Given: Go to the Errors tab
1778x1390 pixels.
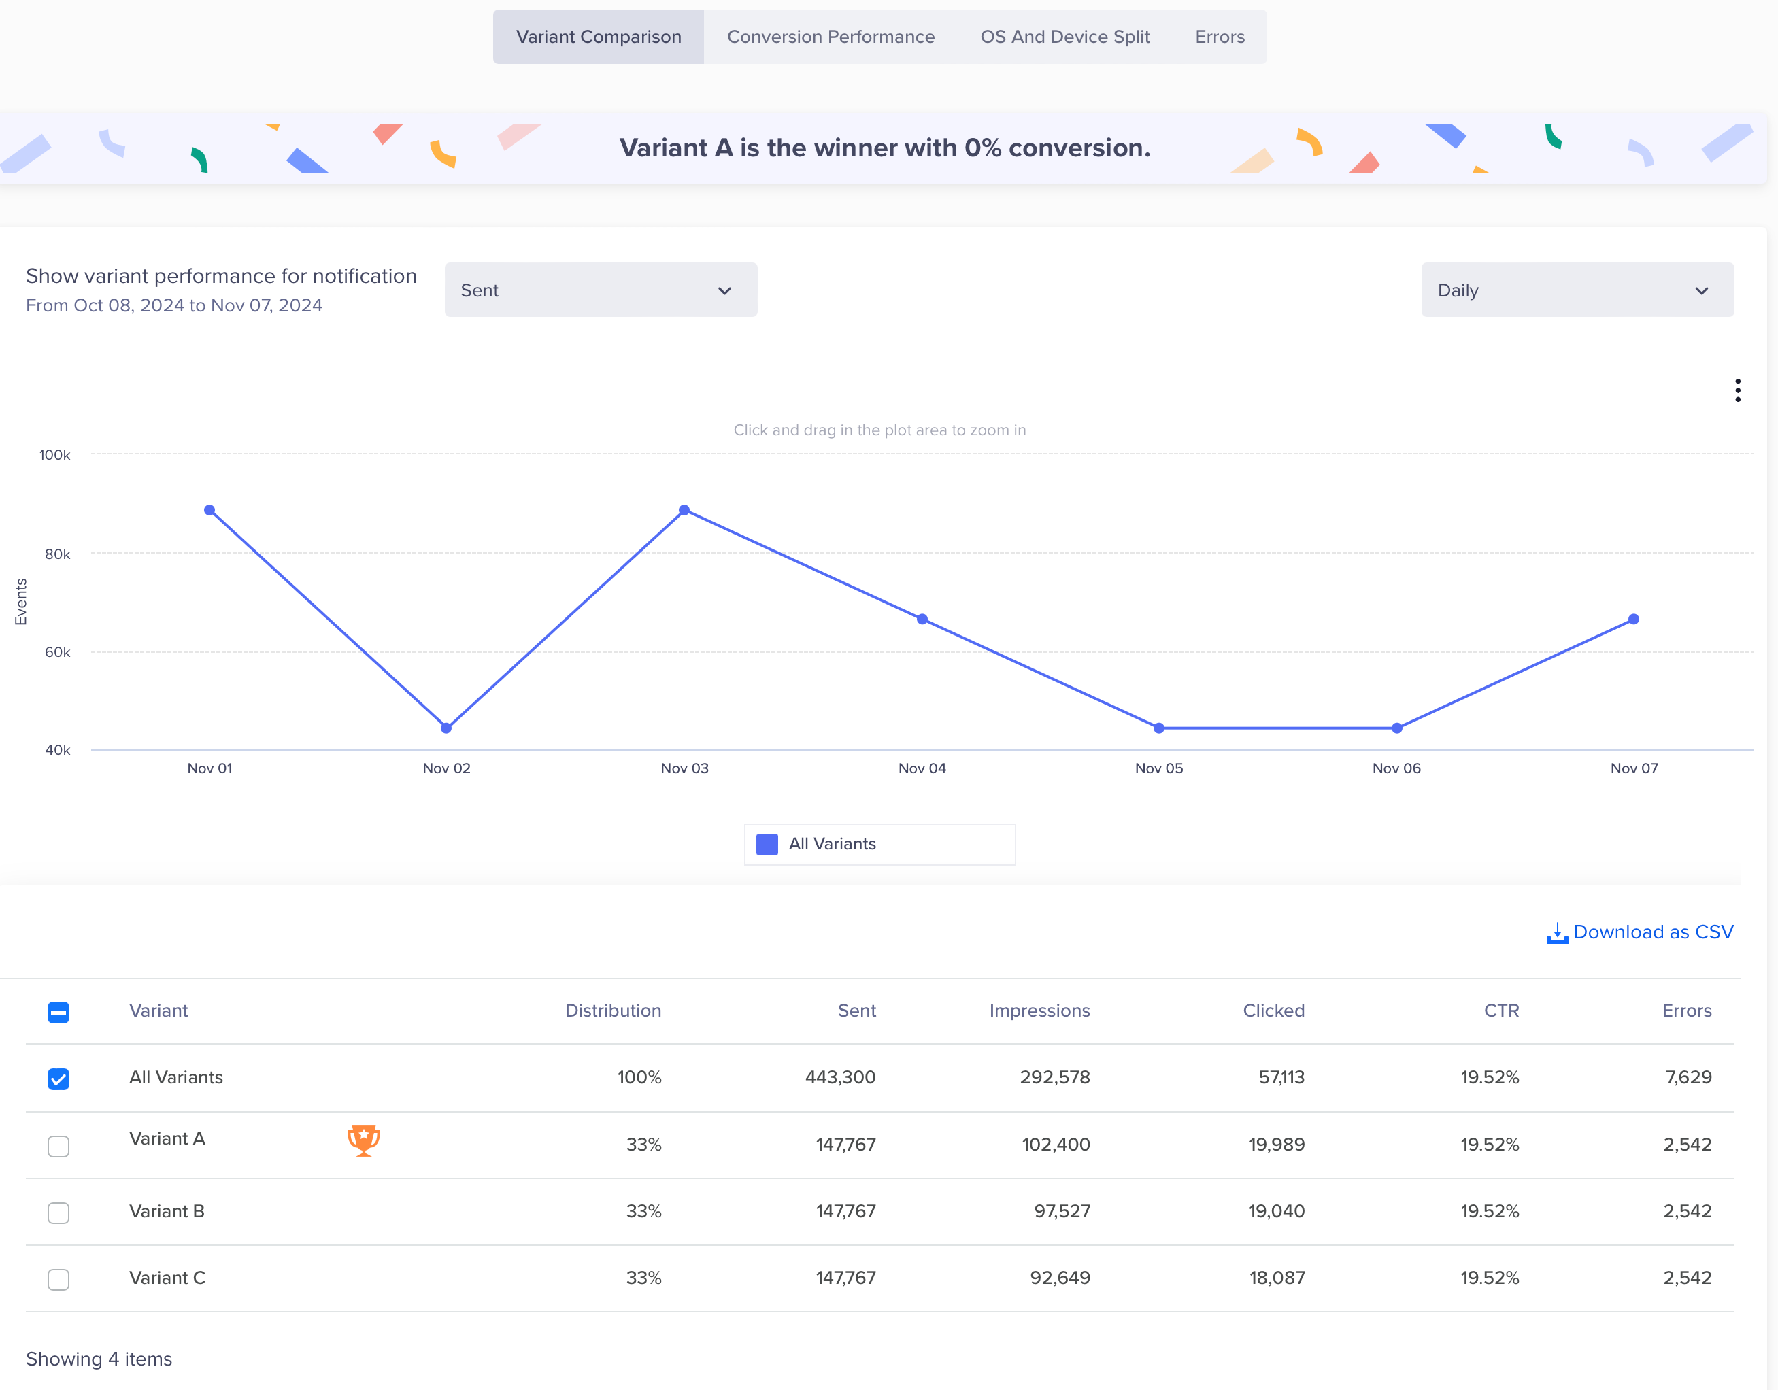Looking at the screenshot, I should (x=1219, y=37).
